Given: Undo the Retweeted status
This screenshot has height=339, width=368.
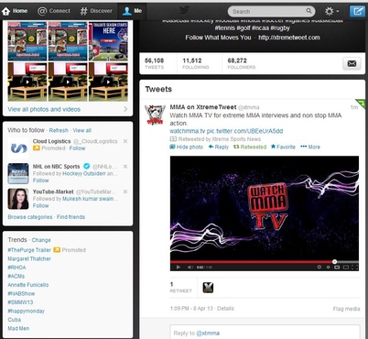Looking at the screenshot, I should tap(250, 147).
